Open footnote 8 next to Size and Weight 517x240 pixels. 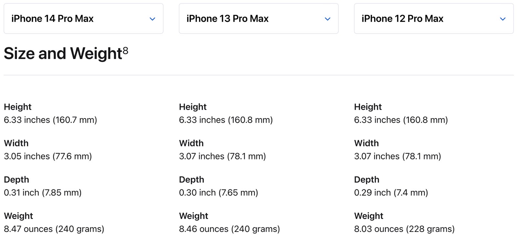[126, 50]
